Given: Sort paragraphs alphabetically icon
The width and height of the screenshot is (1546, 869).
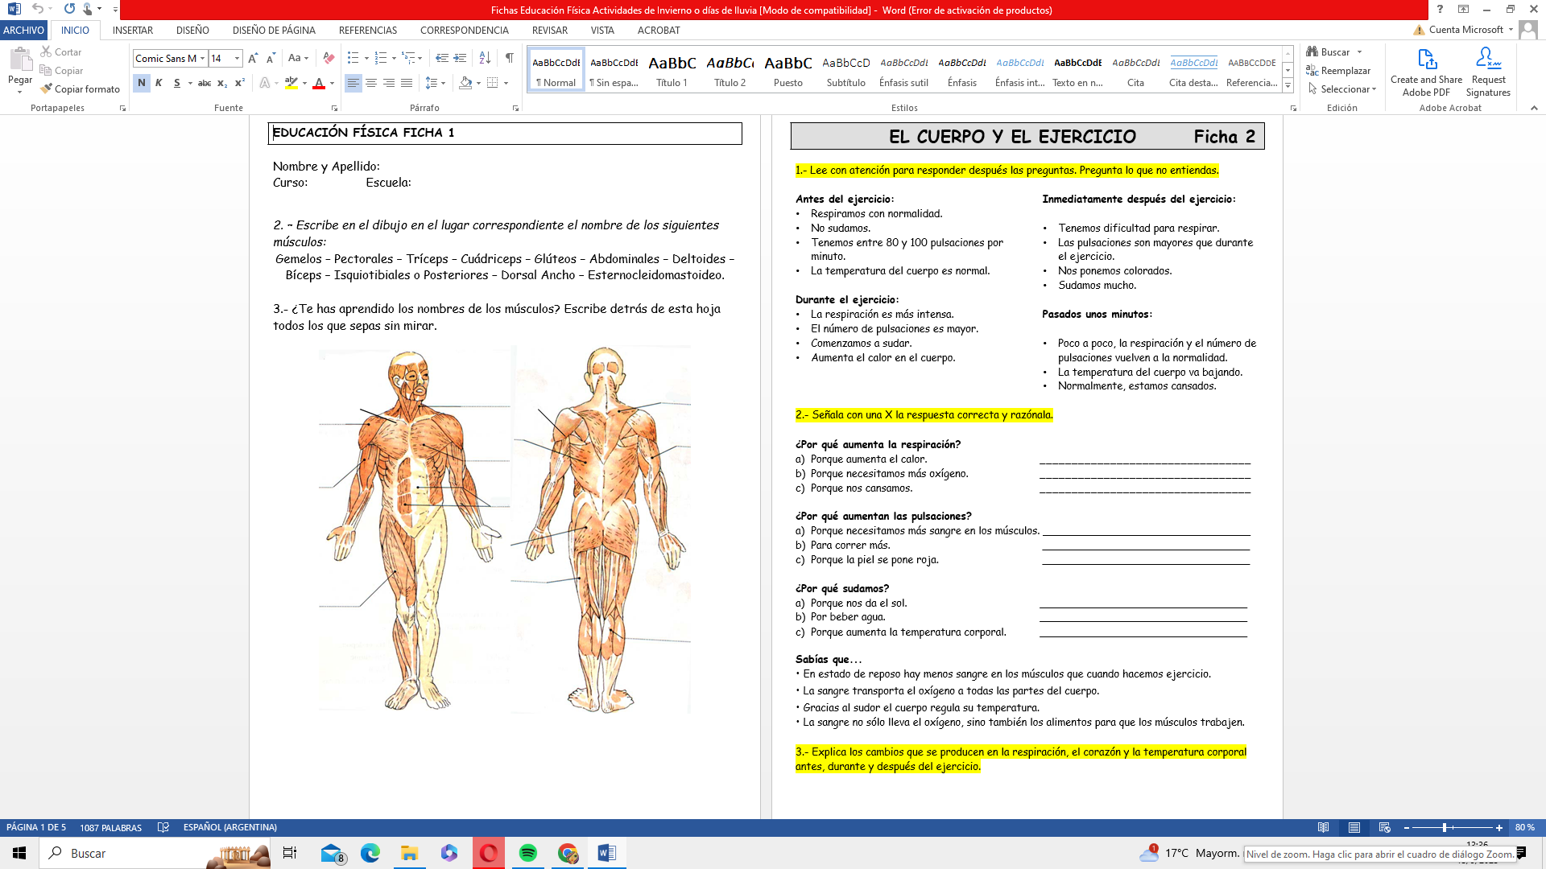Looking at the screenshot, I should (485, 58).
